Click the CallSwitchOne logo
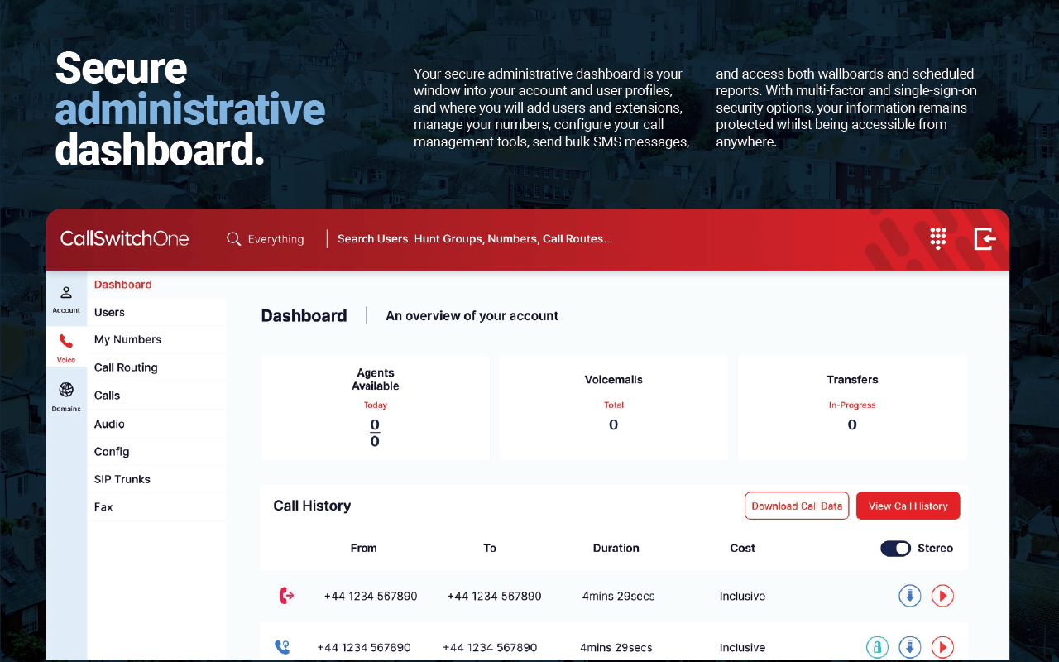The width and height of the screenshot is (1059, 662). click(x=125, y=239)
